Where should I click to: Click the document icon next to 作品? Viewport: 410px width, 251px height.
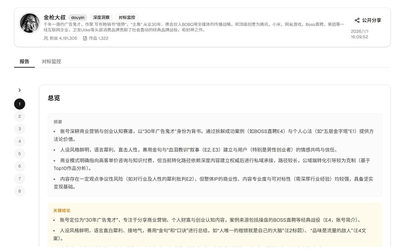(x=85, y=38)
